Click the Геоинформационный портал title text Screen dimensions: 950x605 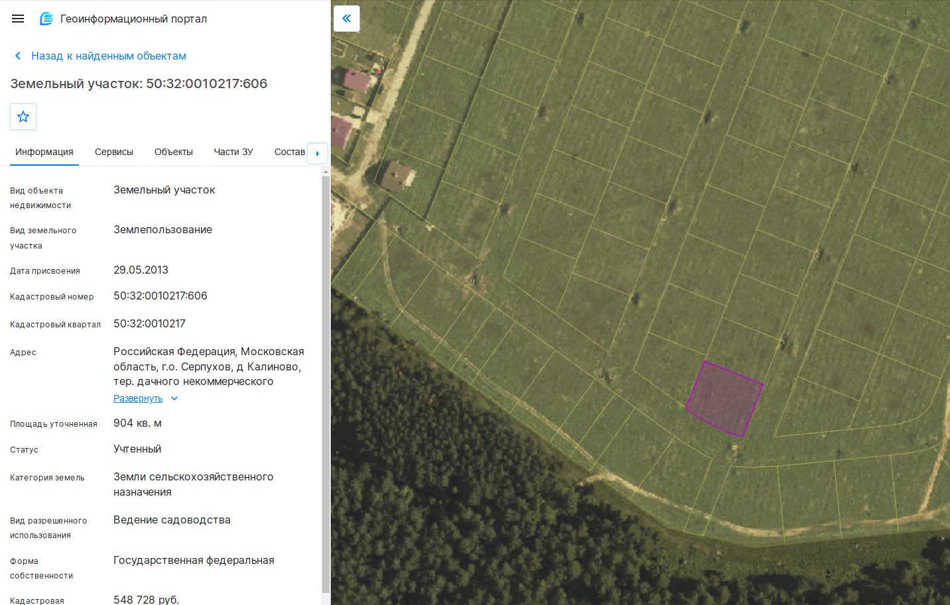134,19
